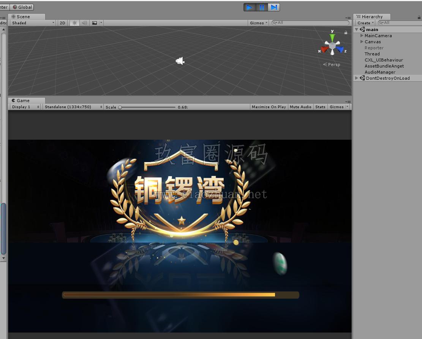The image size is (422, 339).
Task: Open the scene effects dropdown arrow
Action: 101,23
